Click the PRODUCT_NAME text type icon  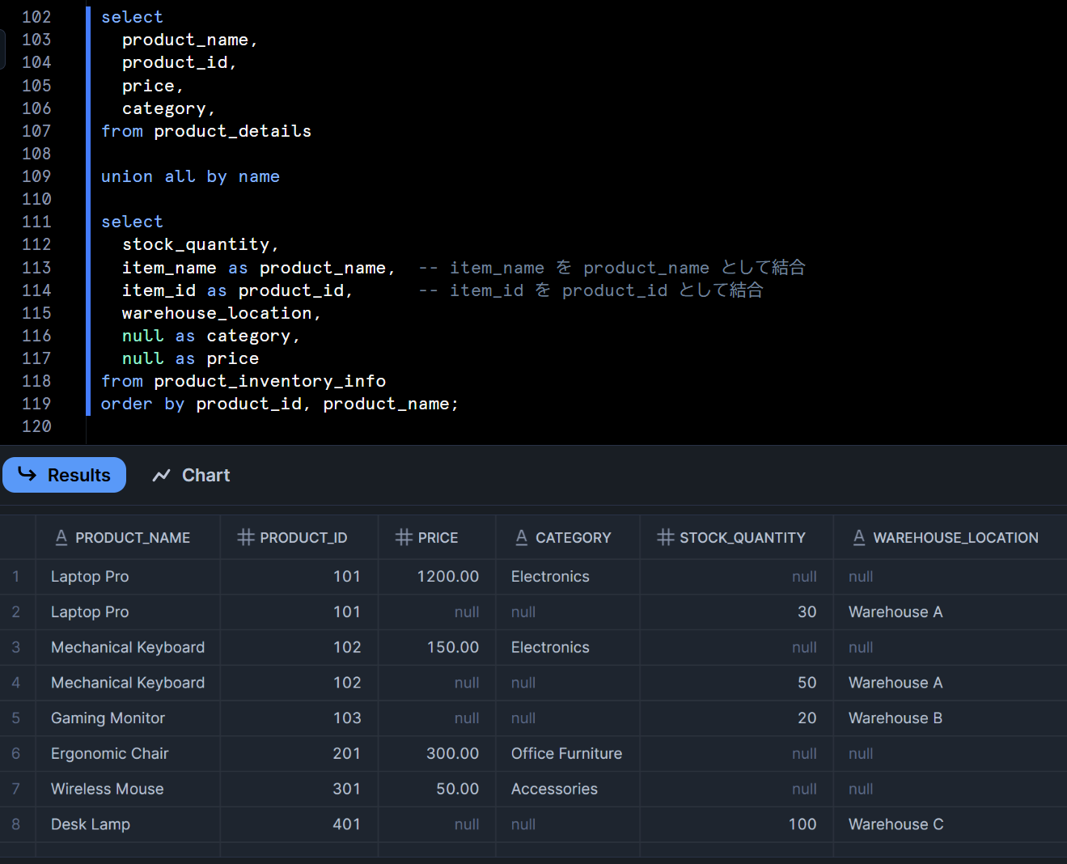61,537
